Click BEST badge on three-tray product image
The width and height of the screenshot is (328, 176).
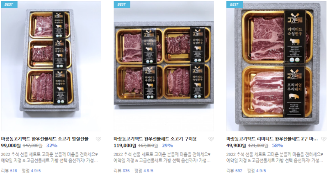tap(9, 5)
